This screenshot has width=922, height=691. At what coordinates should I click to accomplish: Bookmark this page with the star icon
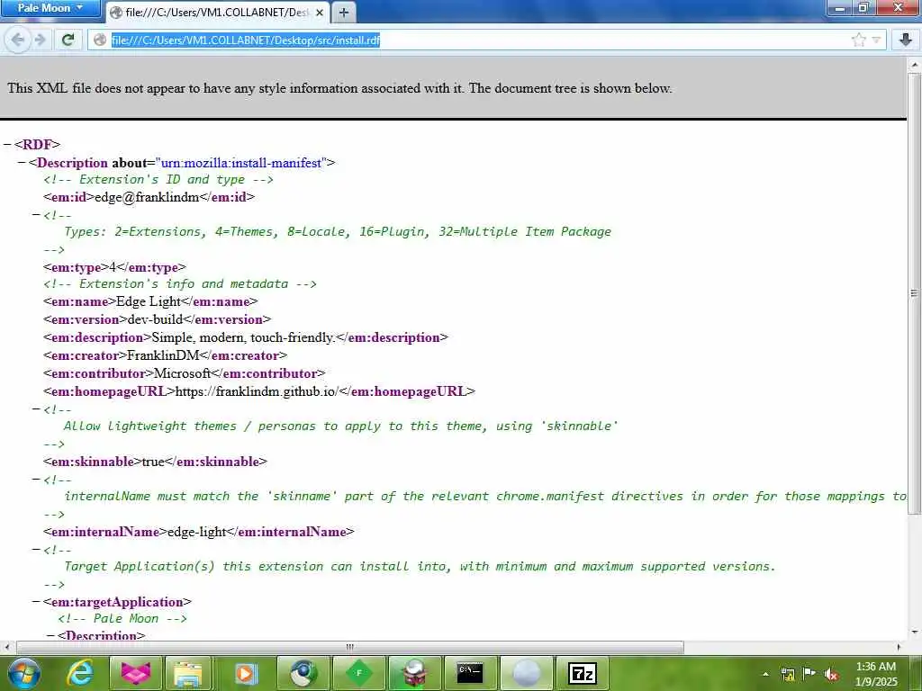(x=858, y=40)
